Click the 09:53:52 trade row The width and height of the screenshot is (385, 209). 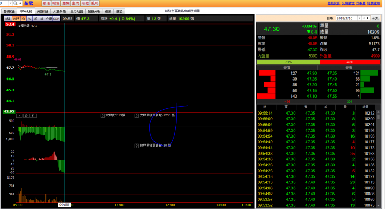pos(316,205)
